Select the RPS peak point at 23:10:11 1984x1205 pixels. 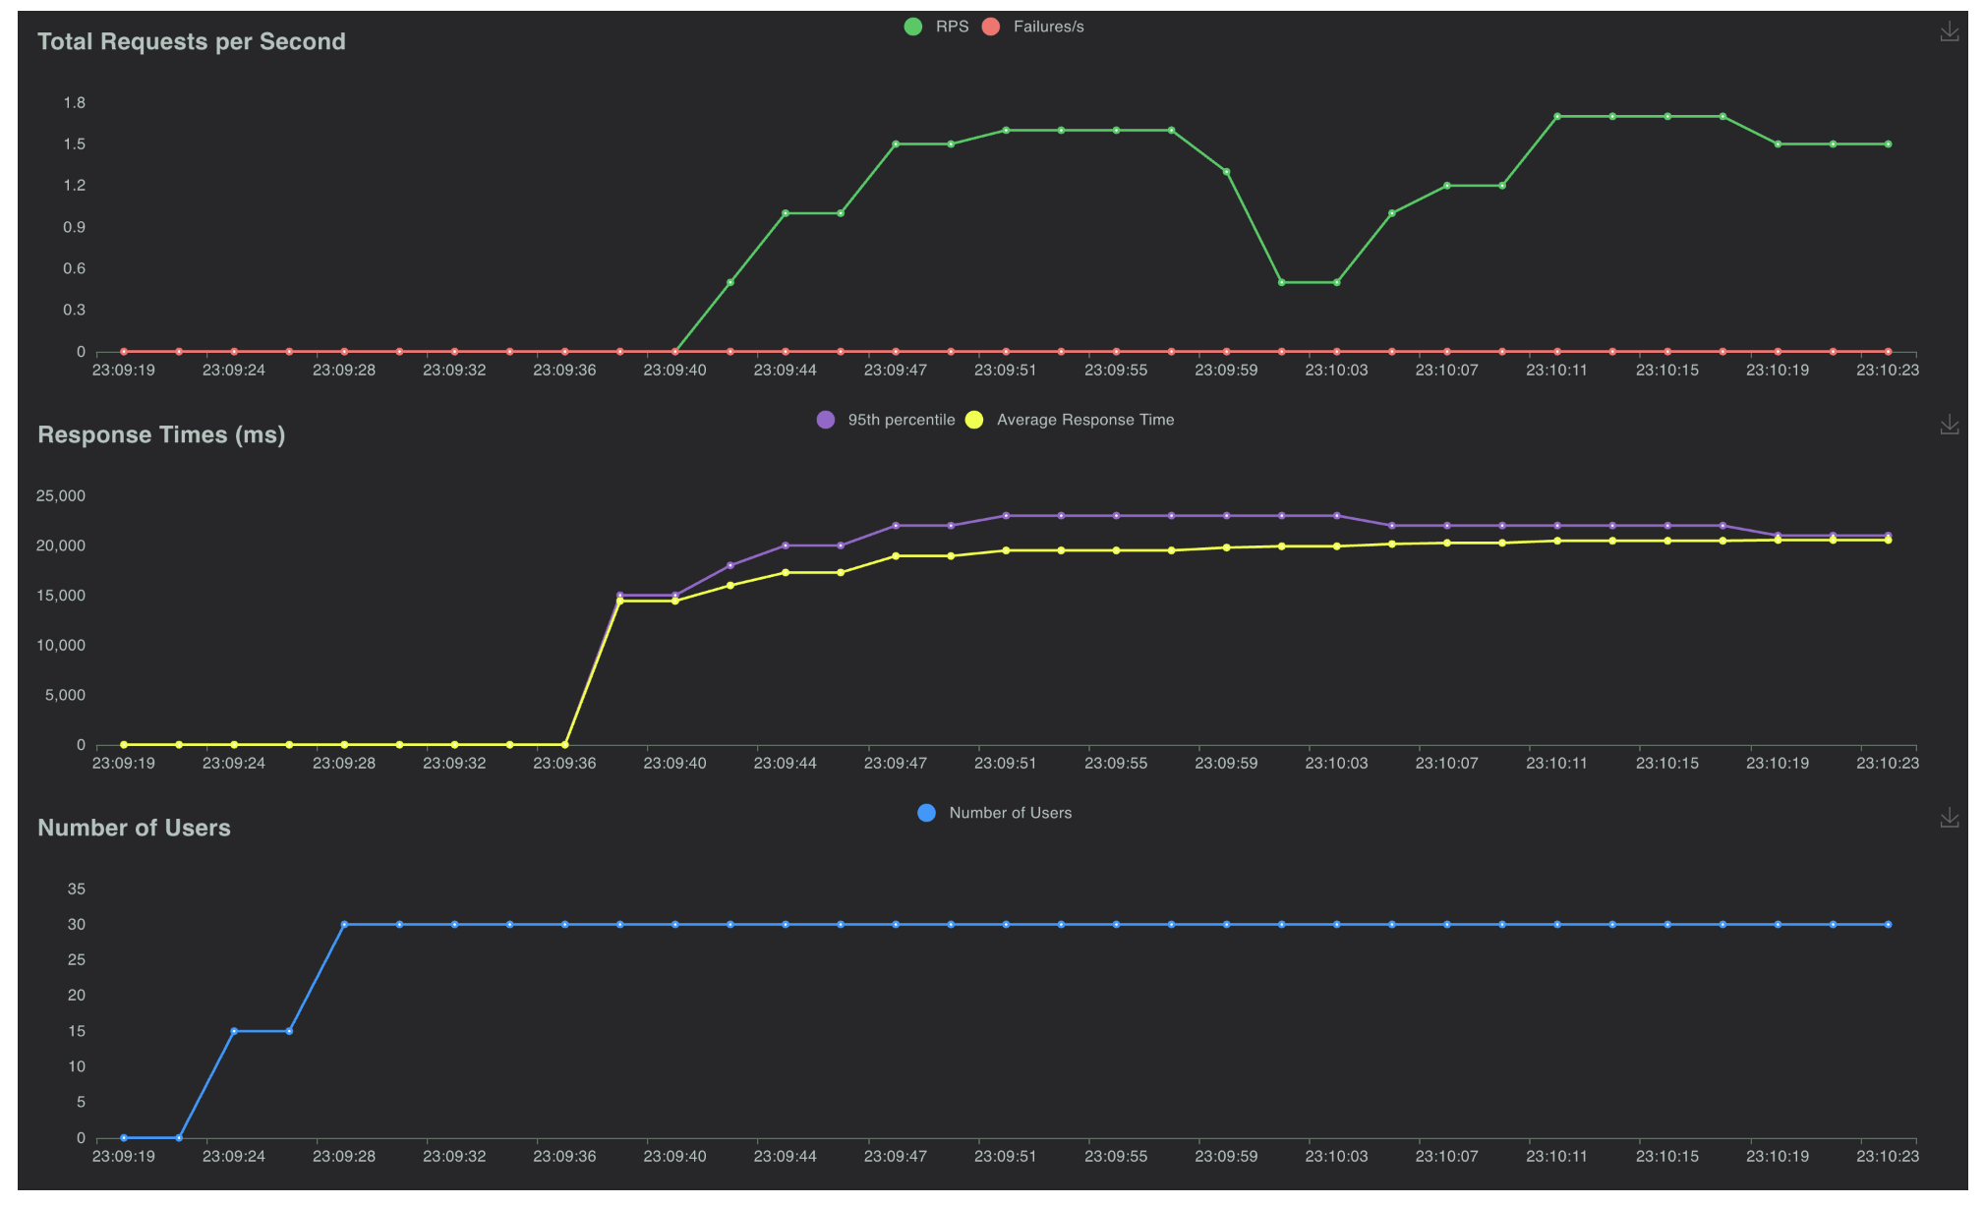point(1557,116)
